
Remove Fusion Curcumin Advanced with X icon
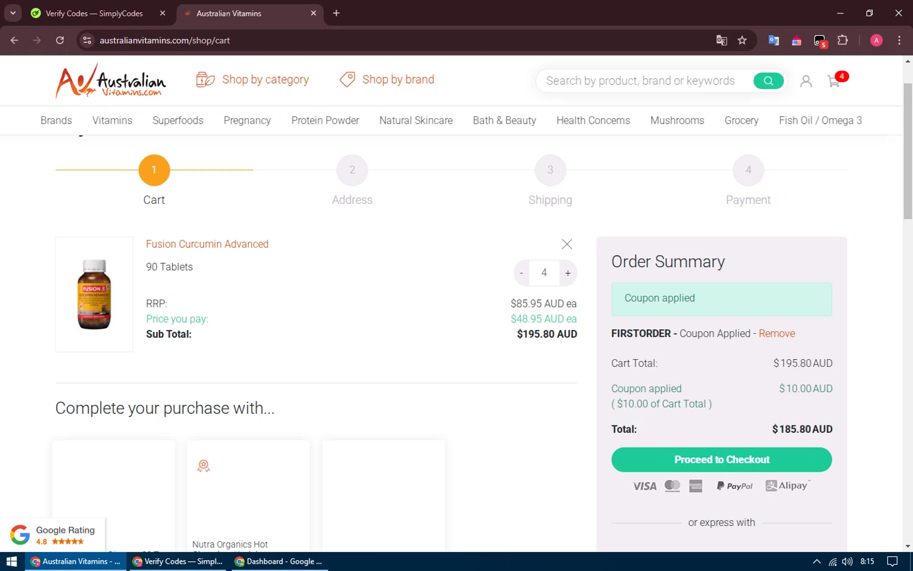coord(567,244)
